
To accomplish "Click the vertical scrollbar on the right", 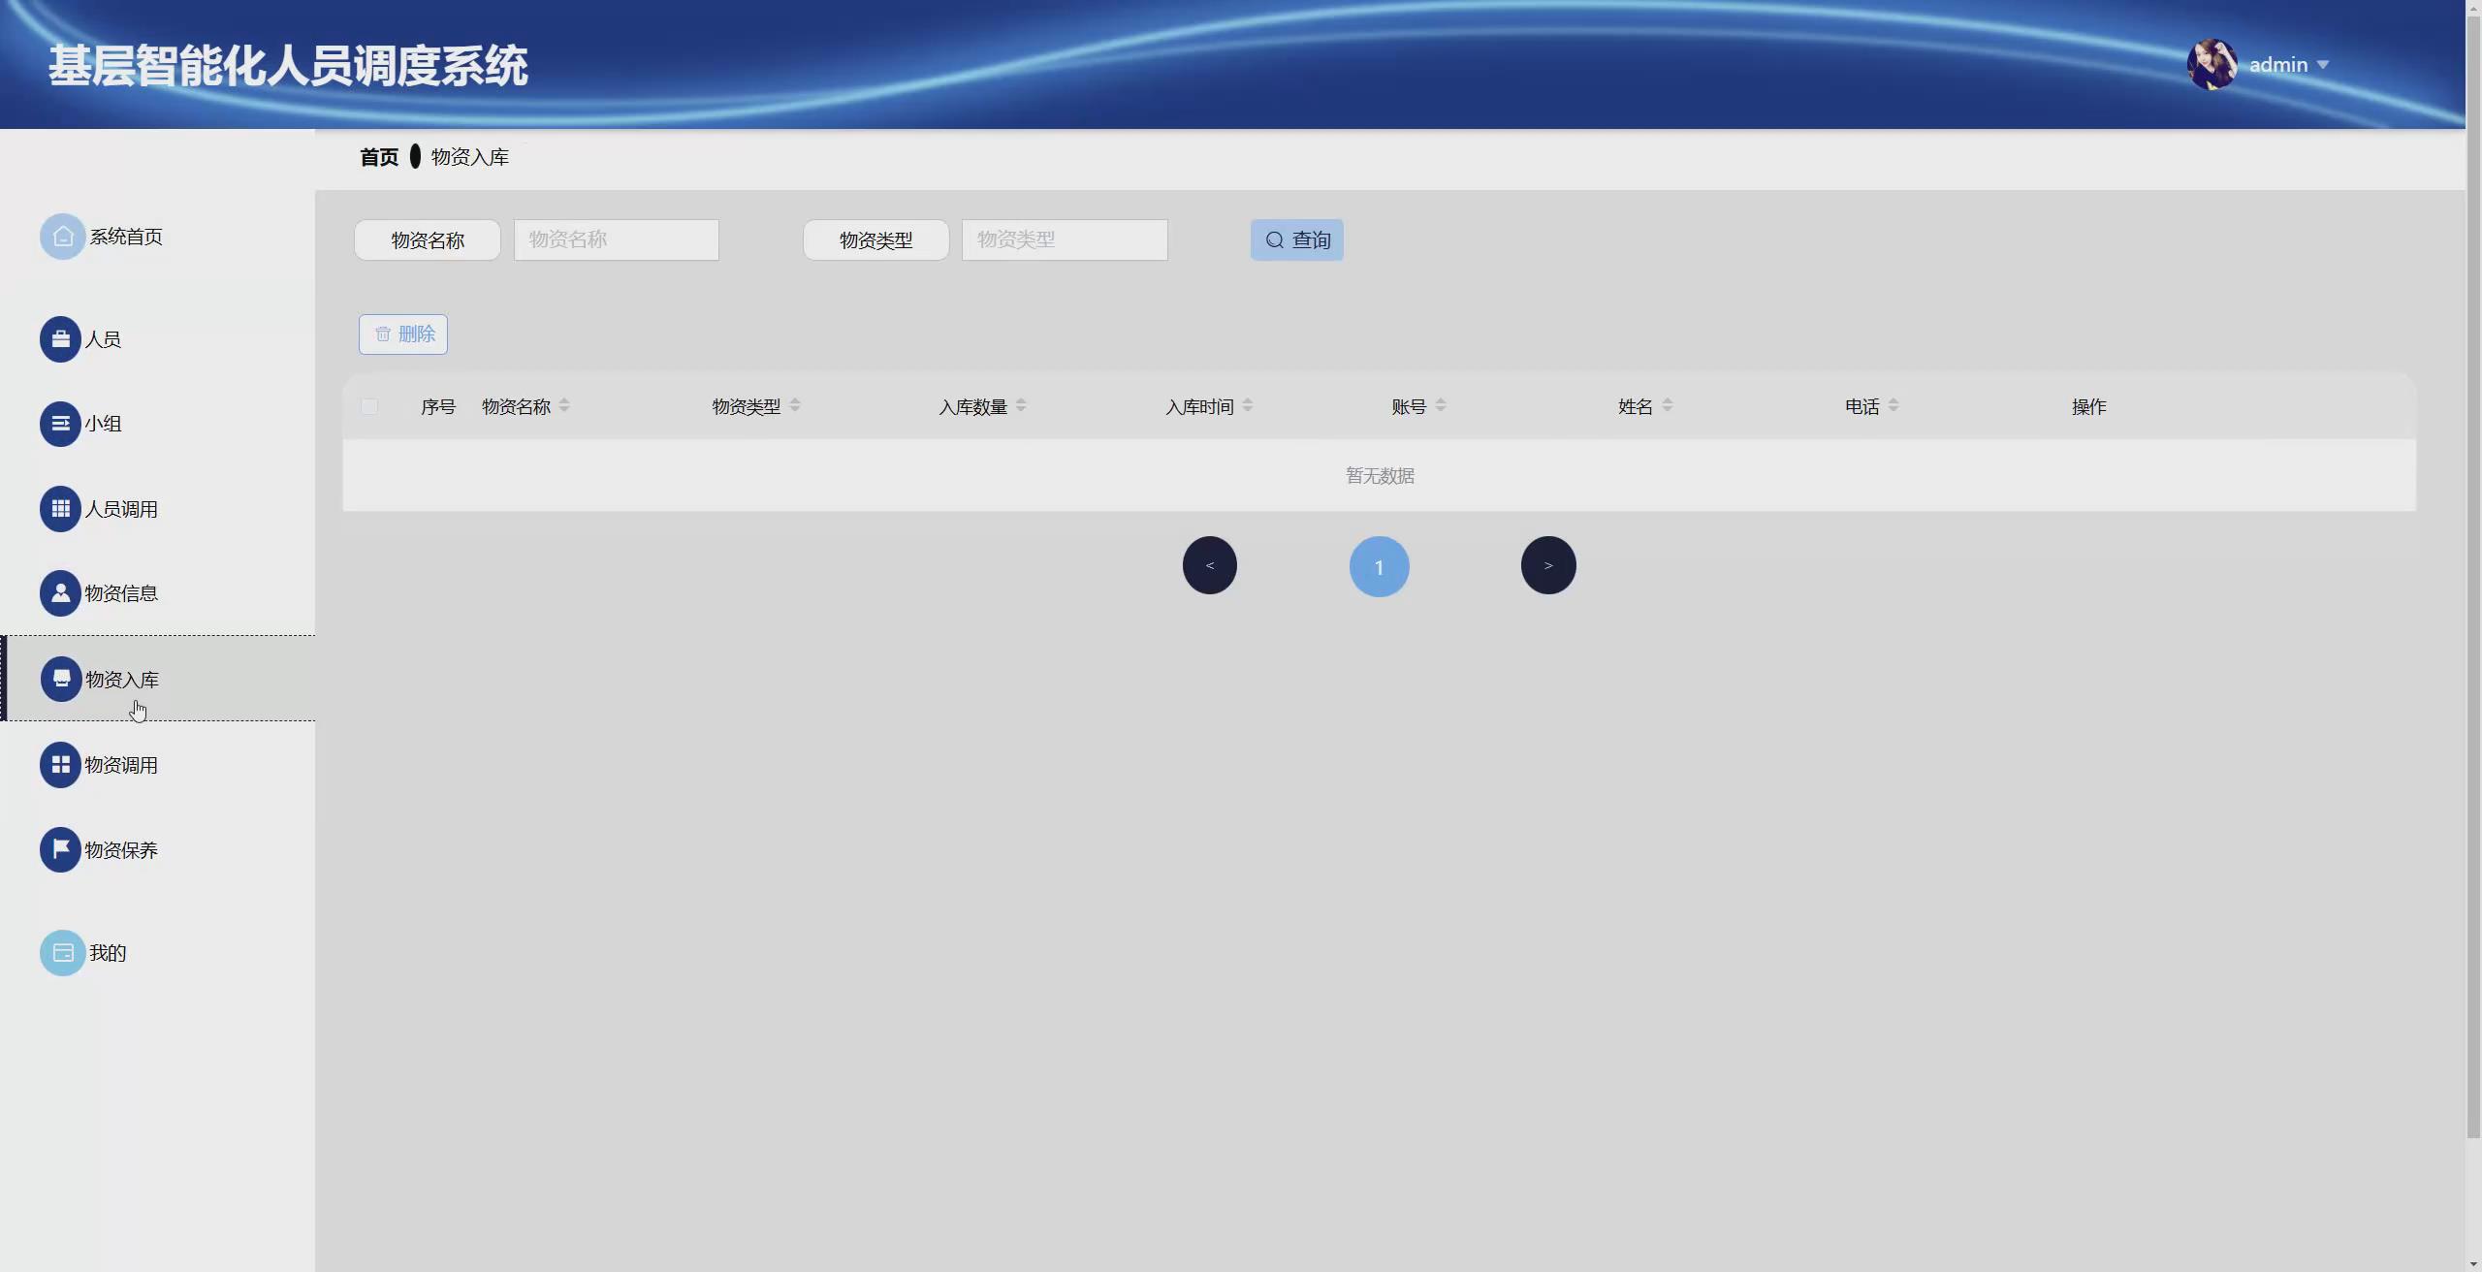I will 2473,582.
